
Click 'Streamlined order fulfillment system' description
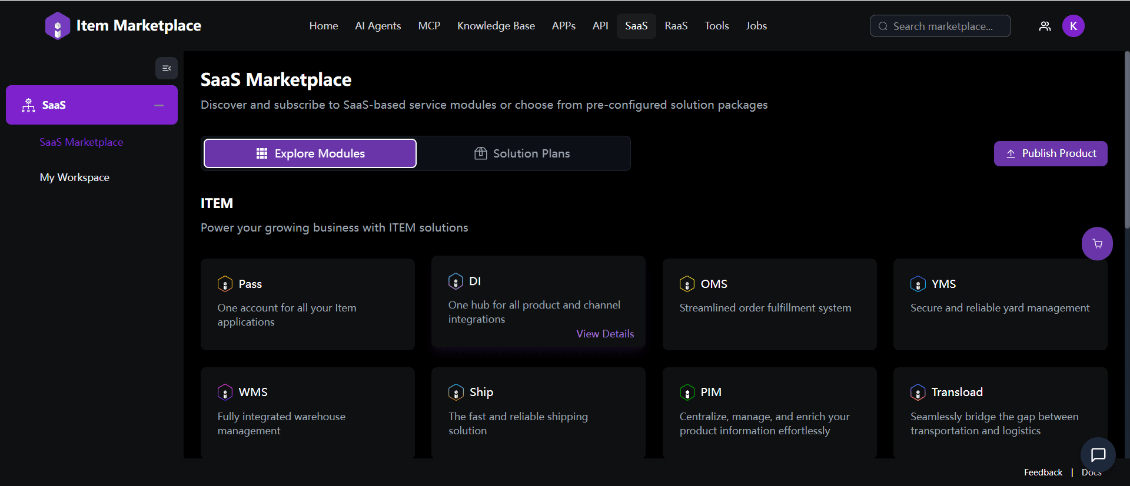[765, 308]
